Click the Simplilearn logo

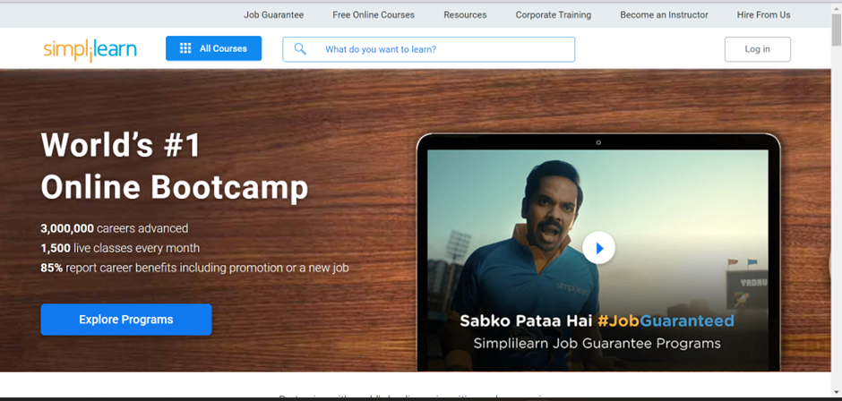coord(90,50)
